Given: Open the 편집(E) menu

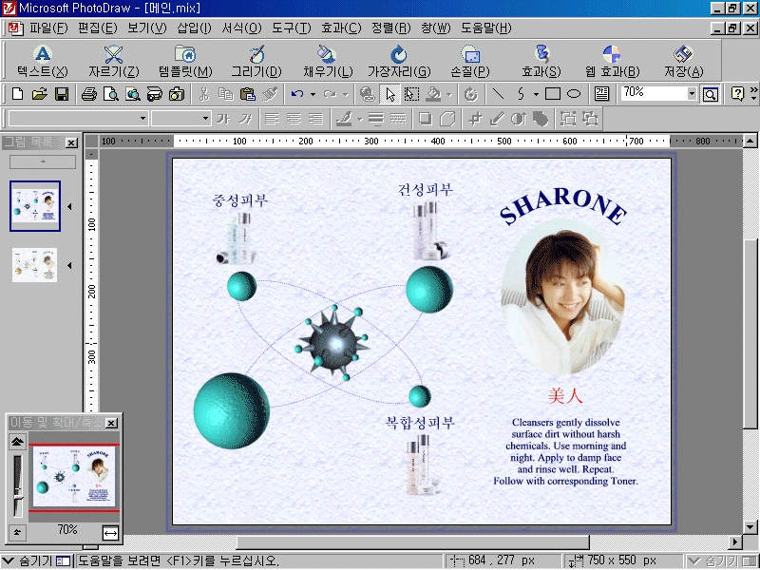Looking at the screenshot, I should click(x=98, y=28).
